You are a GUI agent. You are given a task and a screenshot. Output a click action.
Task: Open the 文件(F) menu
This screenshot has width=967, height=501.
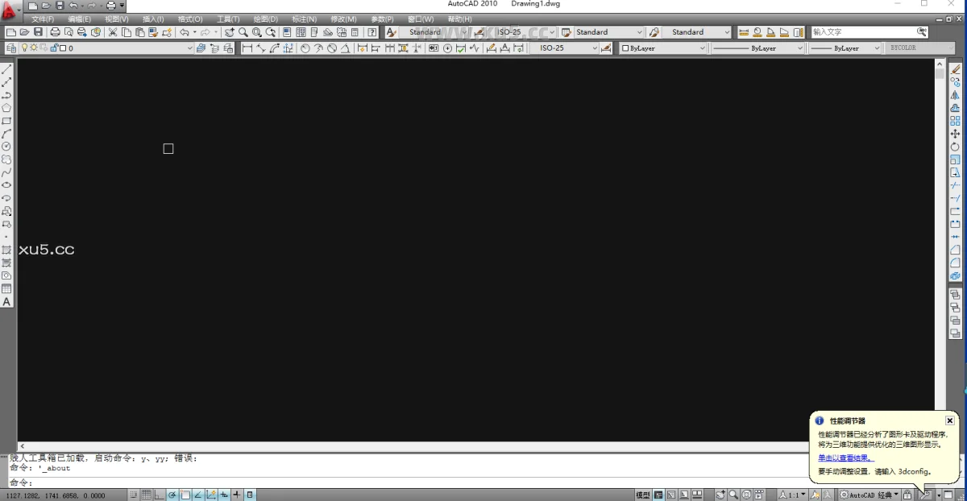click(43, 19)
